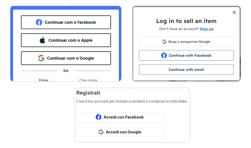Click the Facebook logo beside Accedi con Facebook
The image size is (251, 148).
click(x=99, y=117)
